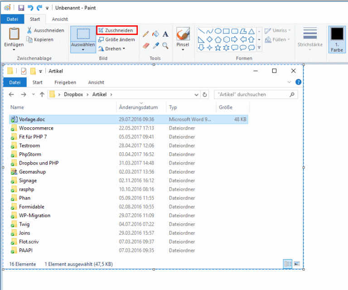This screenshot has width=348, height=290.
Task: Click the Einfügen clipboard icon
Action: [x=14, y=34]
